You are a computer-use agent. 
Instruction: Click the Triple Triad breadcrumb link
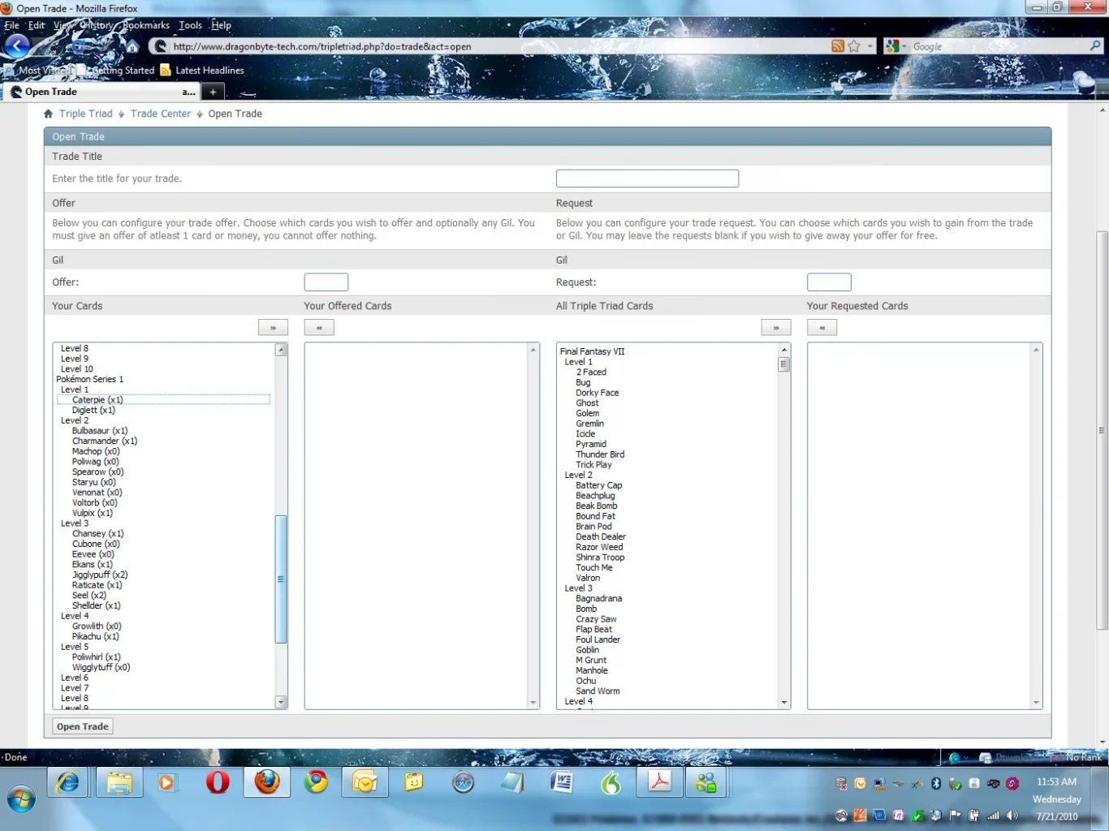click(86, 114)
